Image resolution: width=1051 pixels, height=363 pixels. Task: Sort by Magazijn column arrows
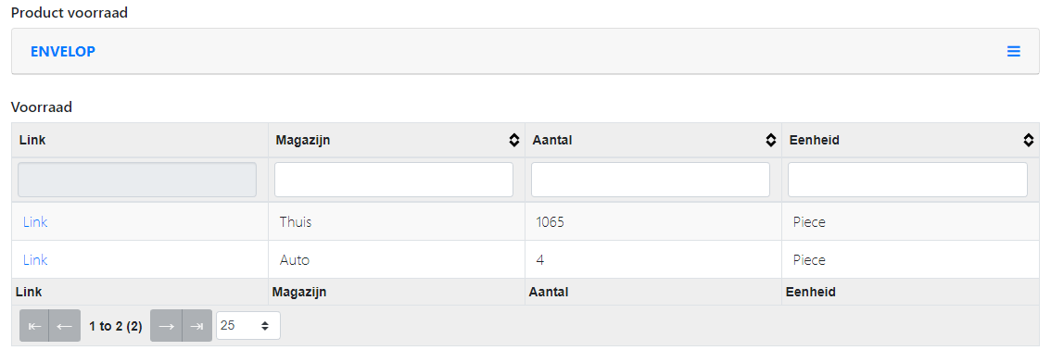pyautogui.click(x=514, y=140)
